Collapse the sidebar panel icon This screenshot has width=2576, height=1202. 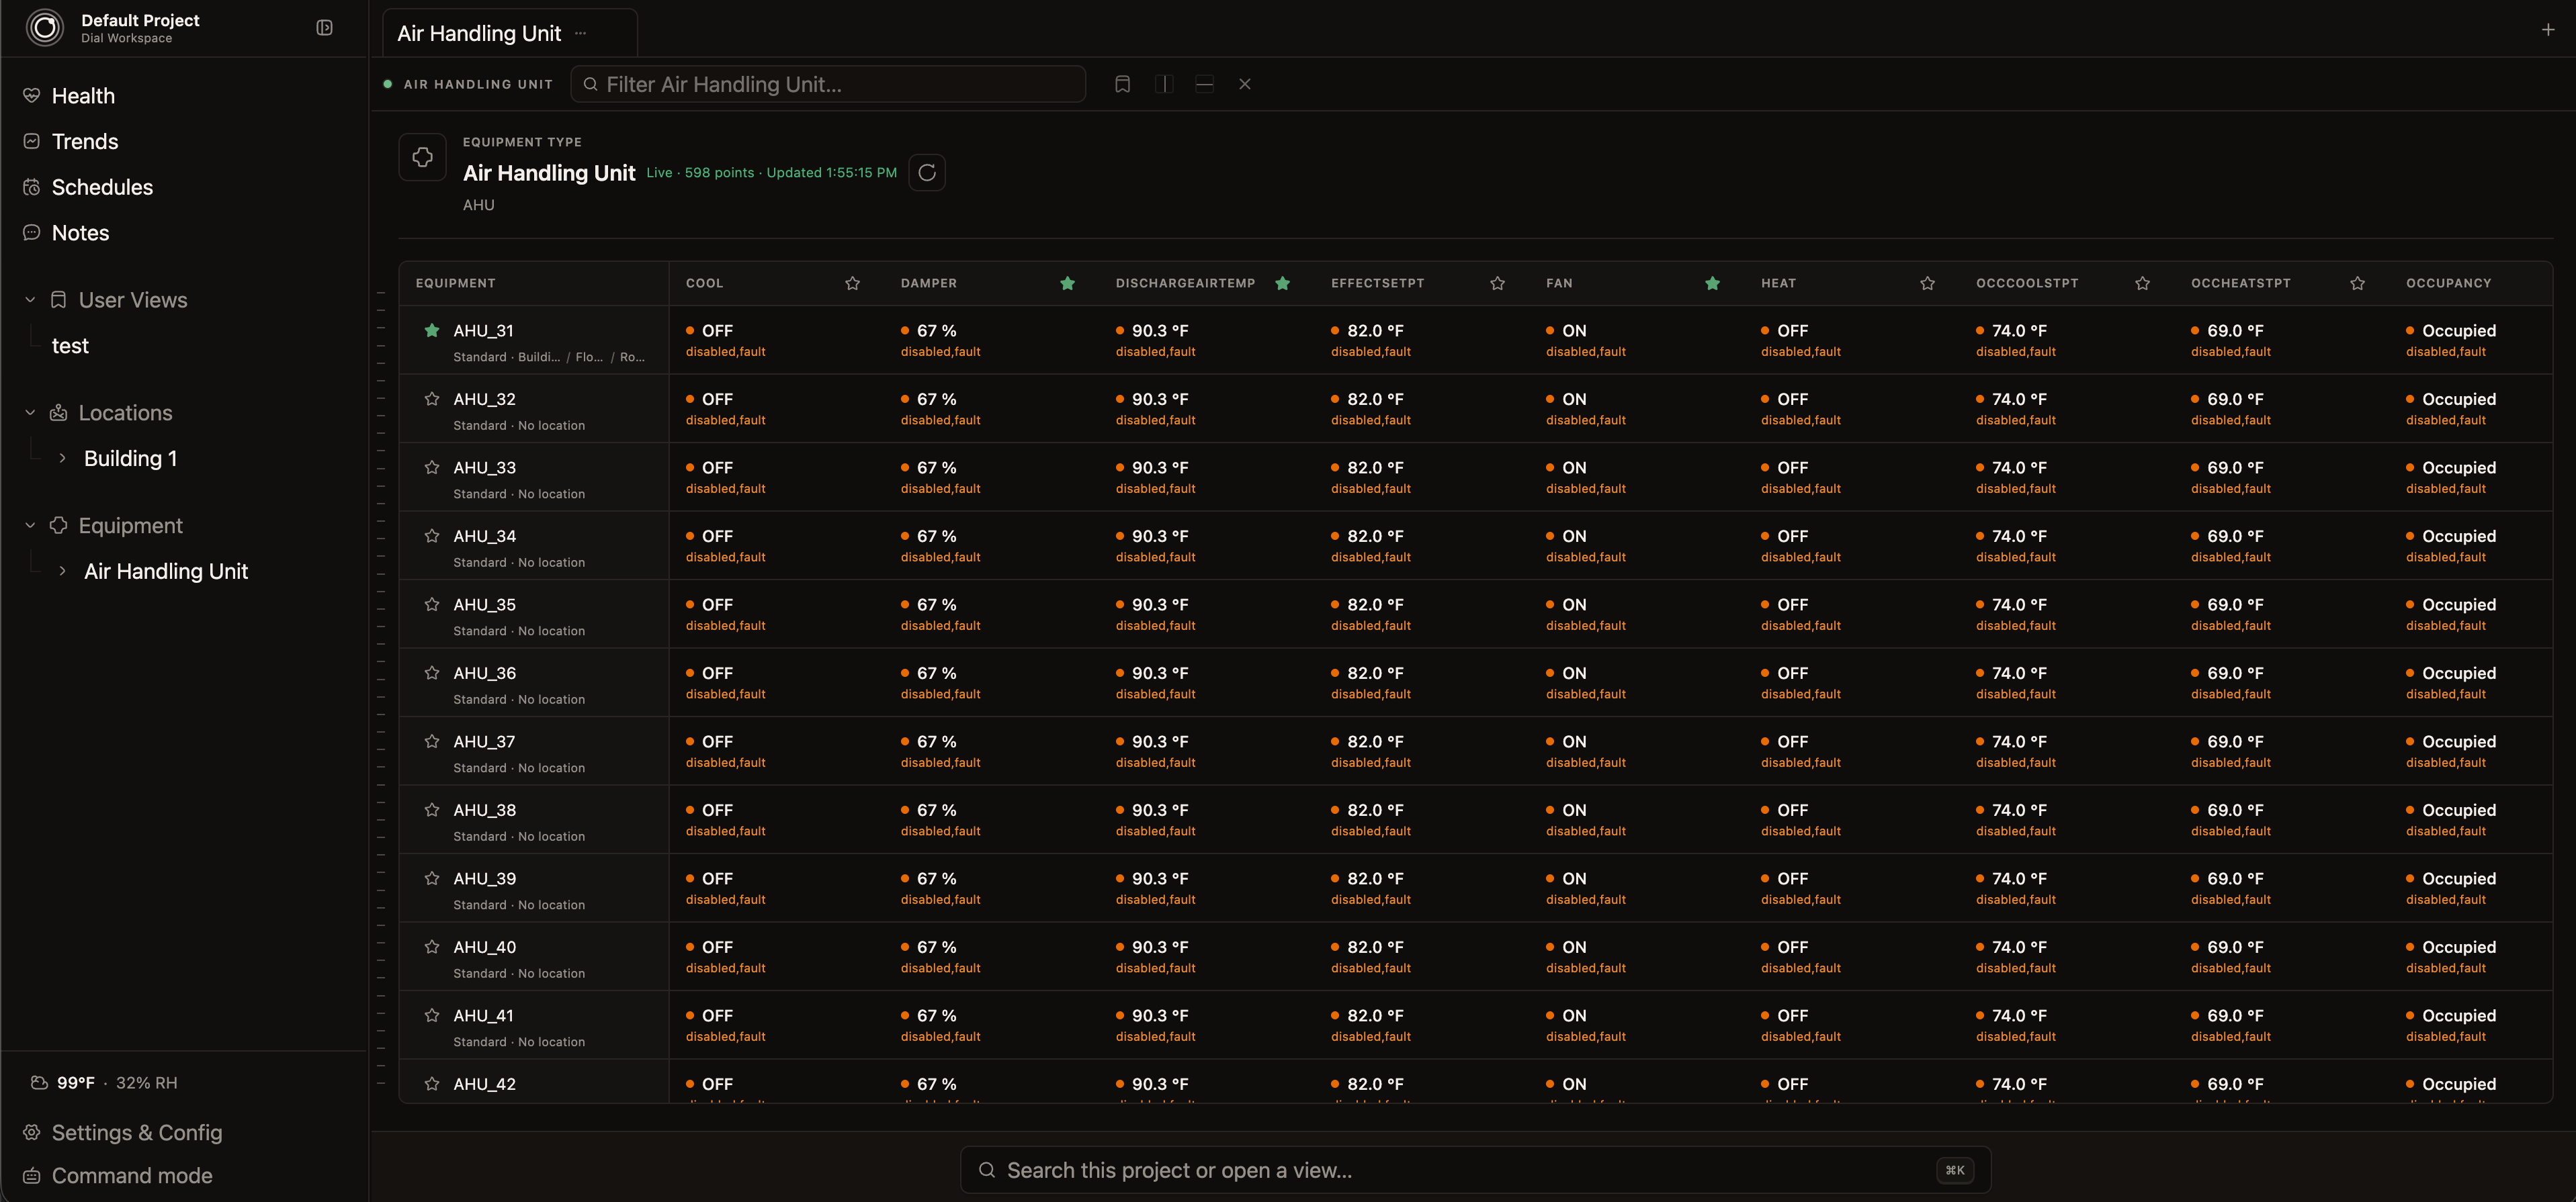[x=324, y=28]
